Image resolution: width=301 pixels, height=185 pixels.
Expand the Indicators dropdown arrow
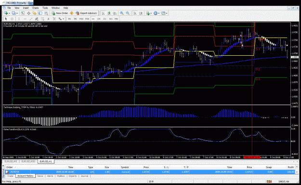point(151,13)
